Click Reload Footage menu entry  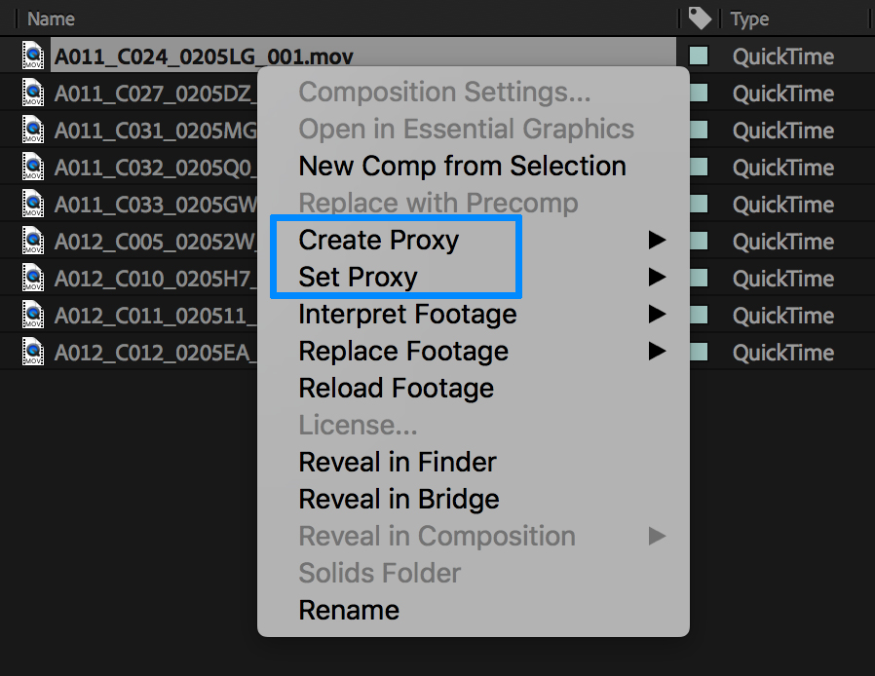396,388
